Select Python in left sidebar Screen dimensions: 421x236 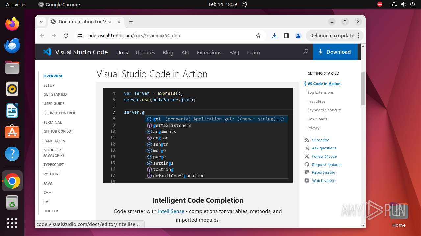click(x=51, y=174)
